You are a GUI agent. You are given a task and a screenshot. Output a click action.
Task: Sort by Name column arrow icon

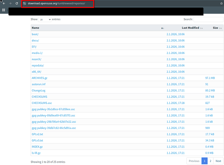click(162, 28)
